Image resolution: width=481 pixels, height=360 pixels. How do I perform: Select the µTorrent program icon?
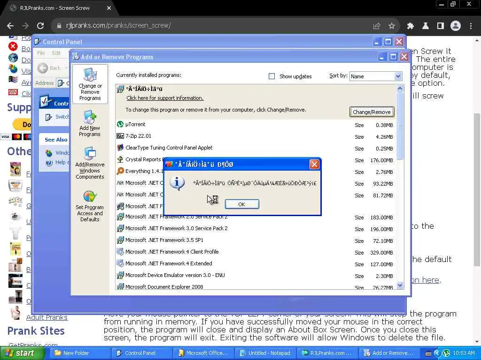click(x=120, y=124)
